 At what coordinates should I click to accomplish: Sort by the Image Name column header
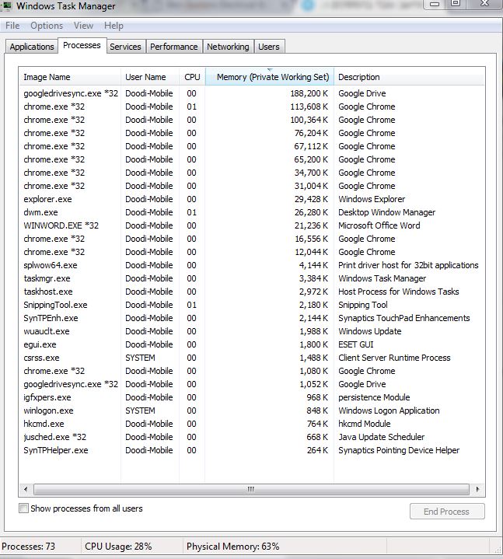click(x=69, y=77)
